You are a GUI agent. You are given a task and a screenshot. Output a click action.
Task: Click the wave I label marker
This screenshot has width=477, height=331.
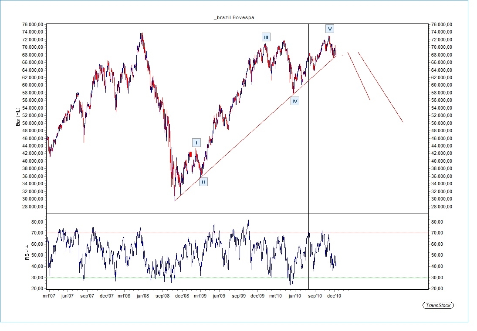point(196,143)
